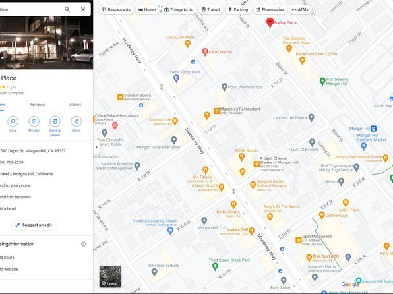393x294 pixels.
Task: Show Transit options chip
Action: [x=211, y=9]
